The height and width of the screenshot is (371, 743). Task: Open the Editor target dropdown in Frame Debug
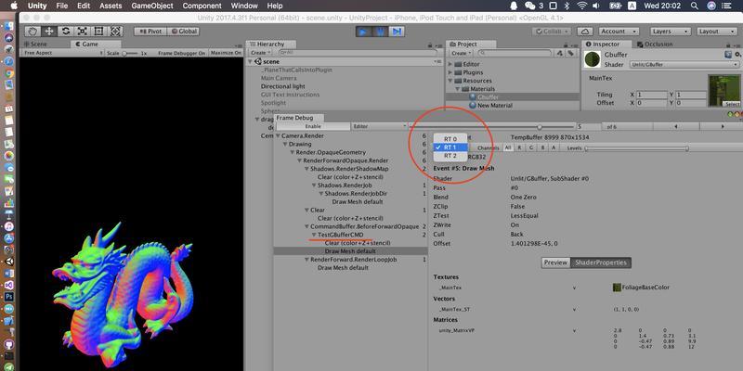[x=379, y=126]
